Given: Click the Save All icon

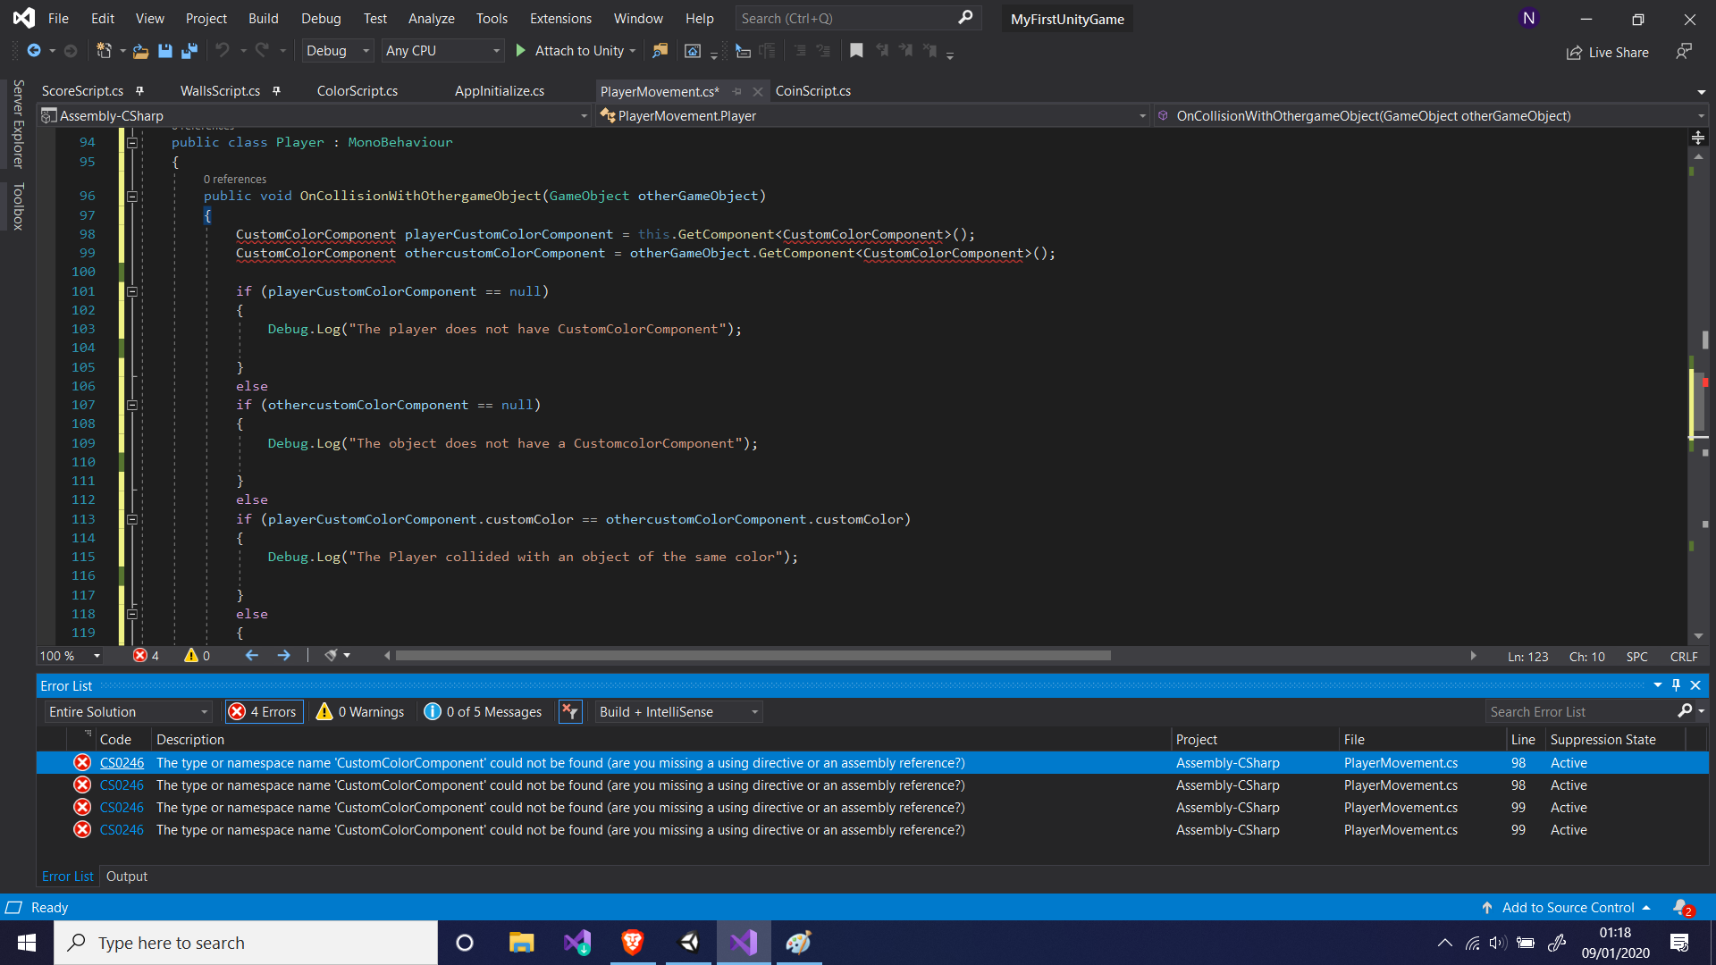Looking at the screenshot, I should [x=189, y=51].
